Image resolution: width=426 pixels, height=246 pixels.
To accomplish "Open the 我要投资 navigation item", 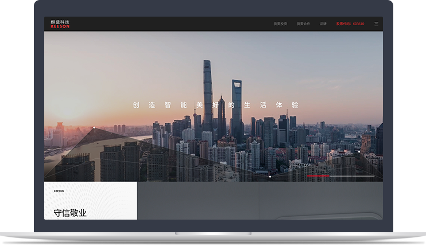I will pyautogui.click(x=280, y=24).
